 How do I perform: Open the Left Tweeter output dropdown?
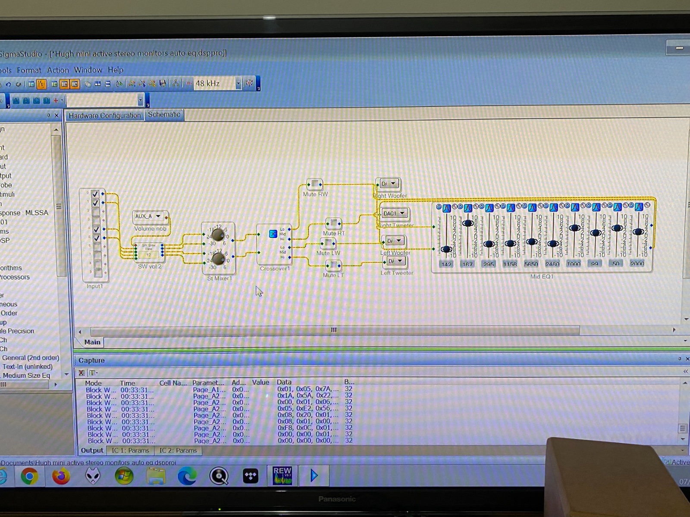tap(400, 260)
